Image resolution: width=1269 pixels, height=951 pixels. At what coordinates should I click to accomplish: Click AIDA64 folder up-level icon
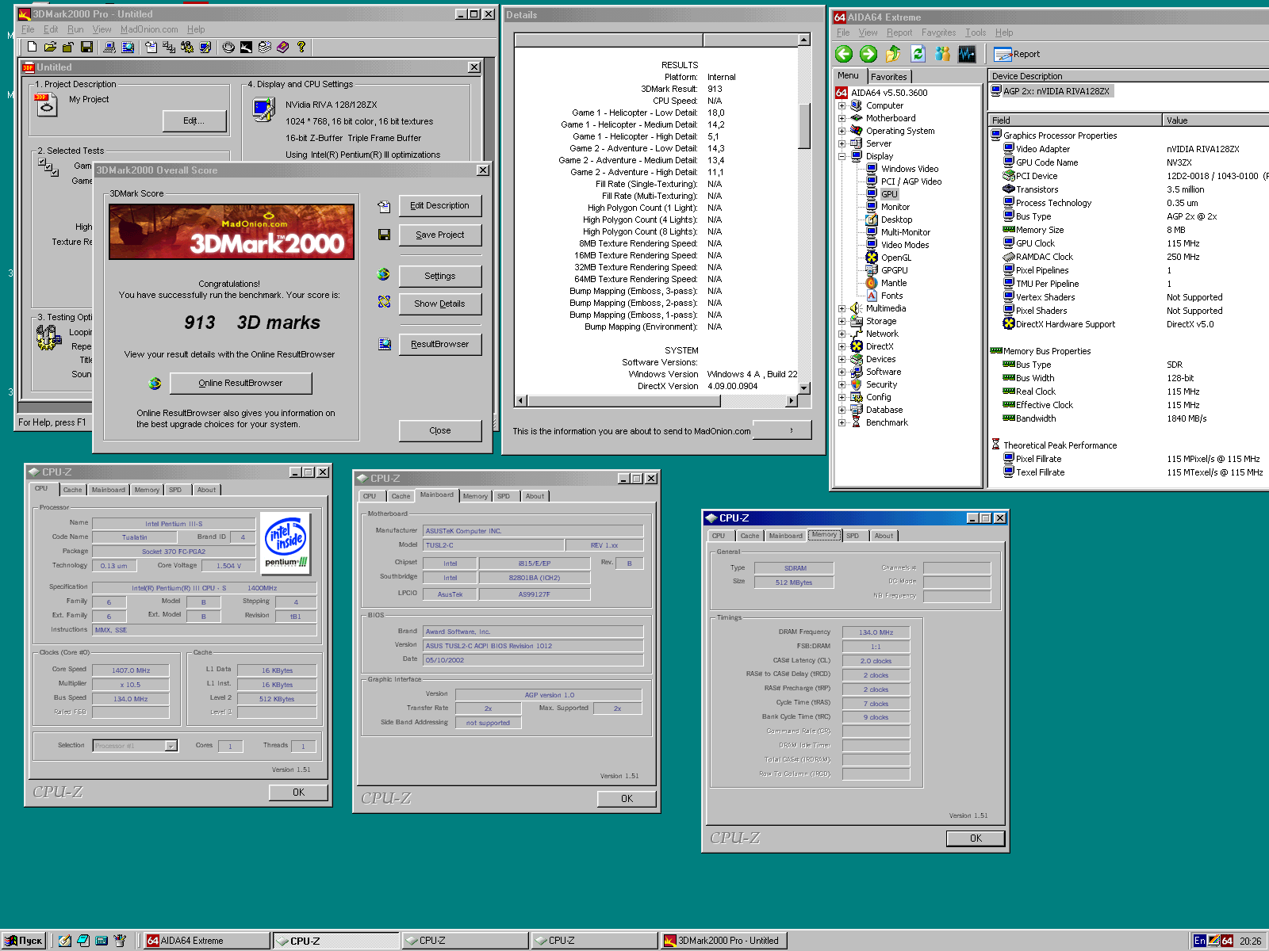pos(893,54)
